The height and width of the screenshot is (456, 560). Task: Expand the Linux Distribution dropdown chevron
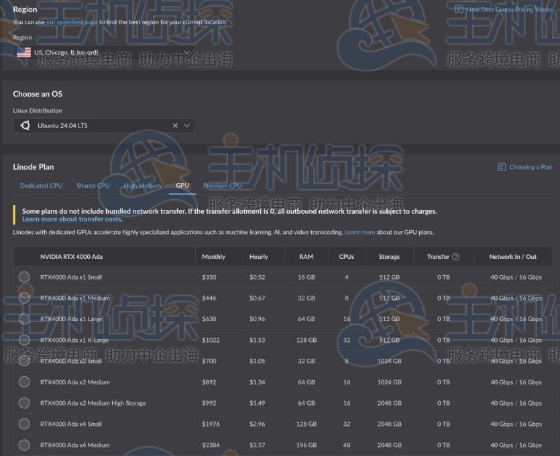point(187,125)
